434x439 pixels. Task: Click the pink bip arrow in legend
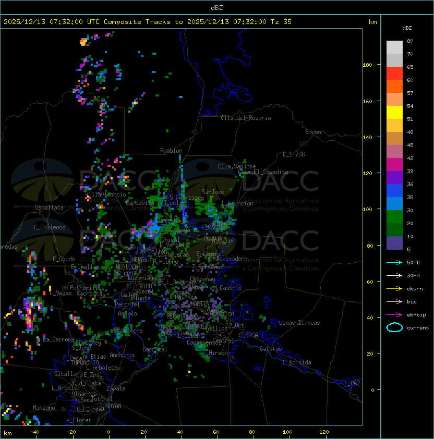[394, 302]
